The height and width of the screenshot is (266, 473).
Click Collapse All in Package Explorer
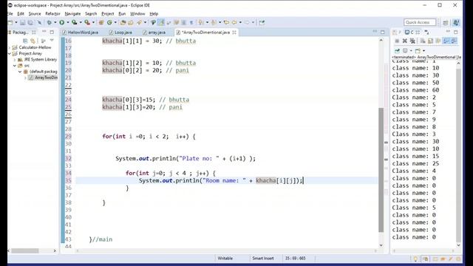click(x=25, y=41)
